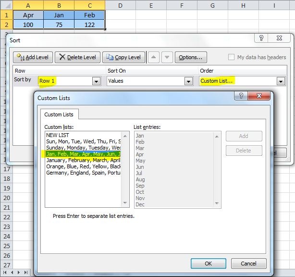Viewport: 295px width, 277px height.
Task: Click the Select All corner button
Action: coord(7,5)
